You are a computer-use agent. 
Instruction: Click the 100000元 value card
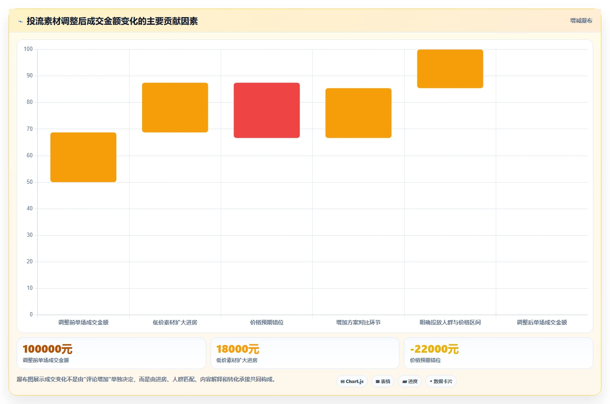click(x=111, y=353)
